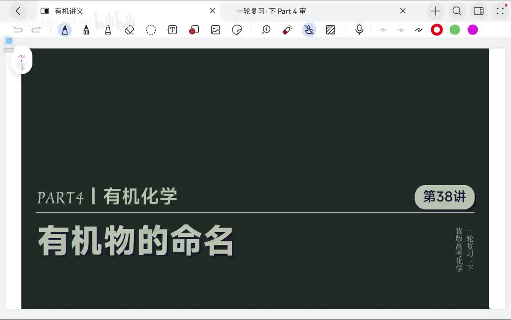The width and height of the screenshot is (511, 320).
Task: Start audio recording with microphone
Action: coord(359,30)
